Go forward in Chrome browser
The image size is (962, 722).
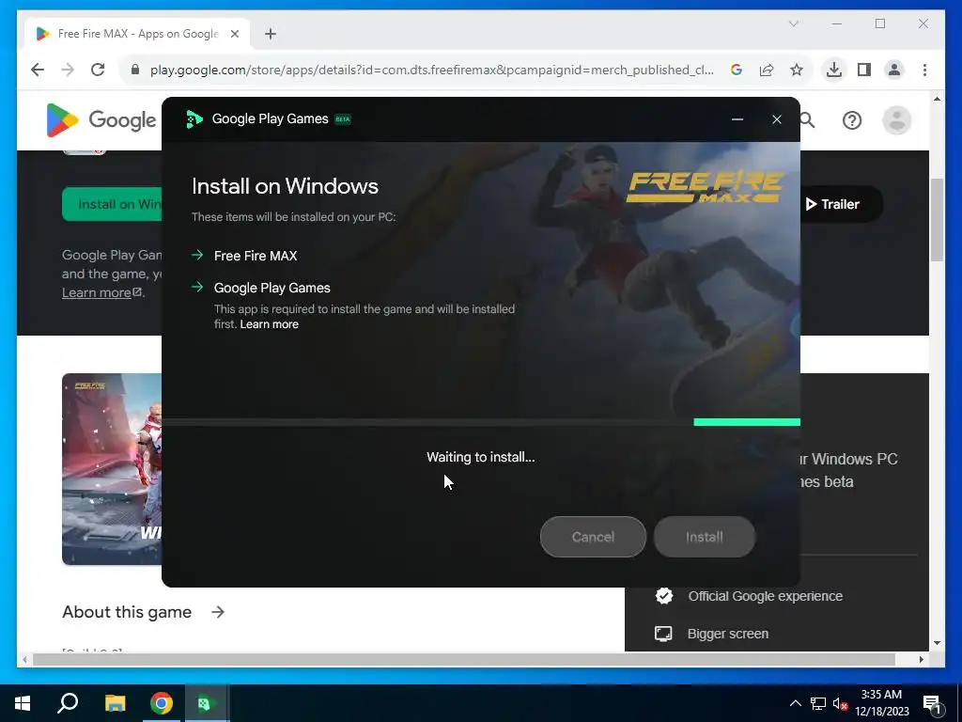coord(68,70)
